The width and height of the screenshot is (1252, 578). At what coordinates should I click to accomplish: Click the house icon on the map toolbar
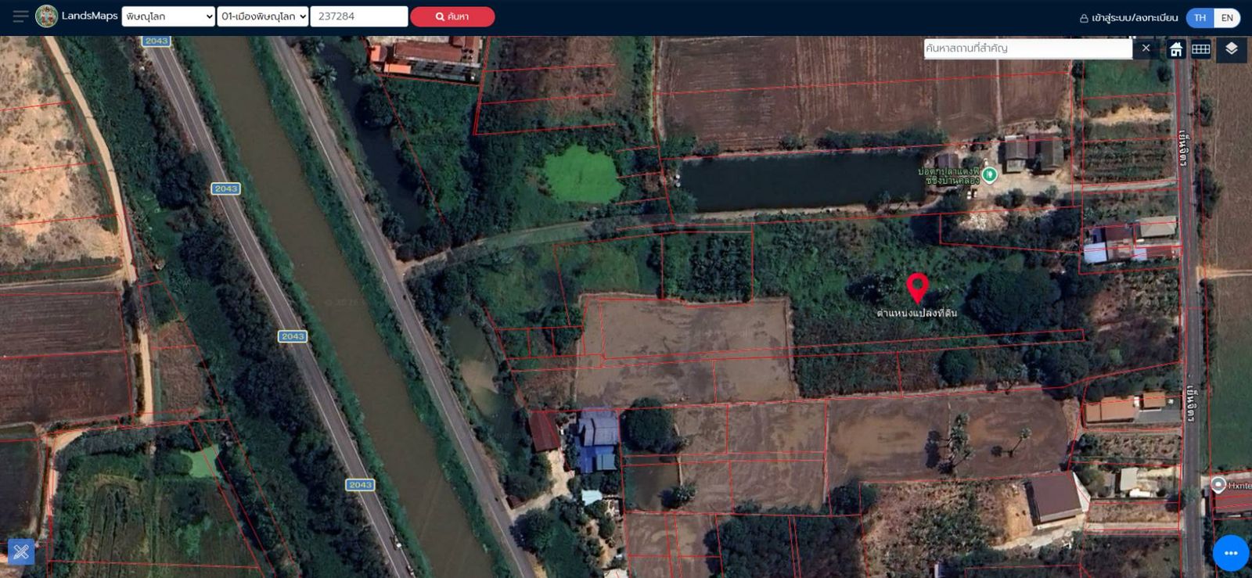coord(1176,49)
